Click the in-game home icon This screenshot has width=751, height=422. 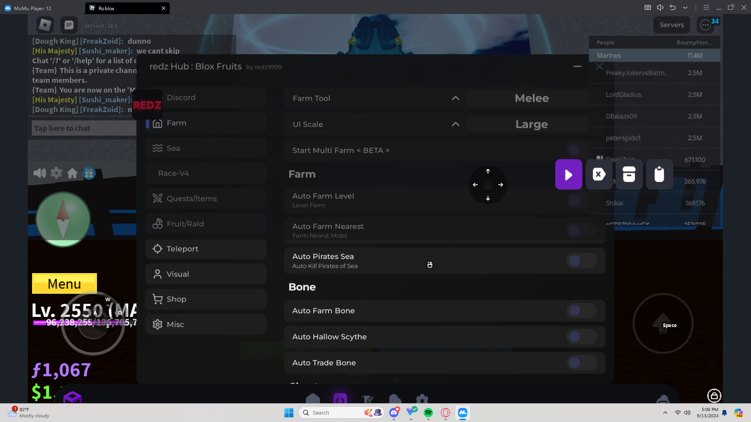point(72,173)
